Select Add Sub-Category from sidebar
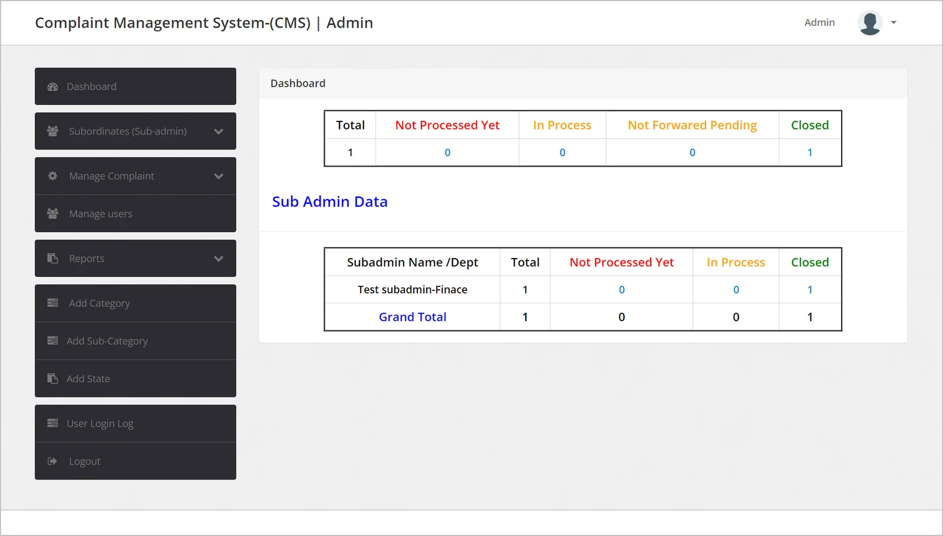The width and height of the screenshot is (943, 536). pyautogui.click(x=136, y=341)
